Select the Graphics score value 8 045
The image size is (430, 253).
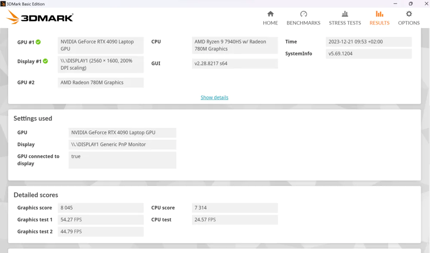(x=101, y=208)
